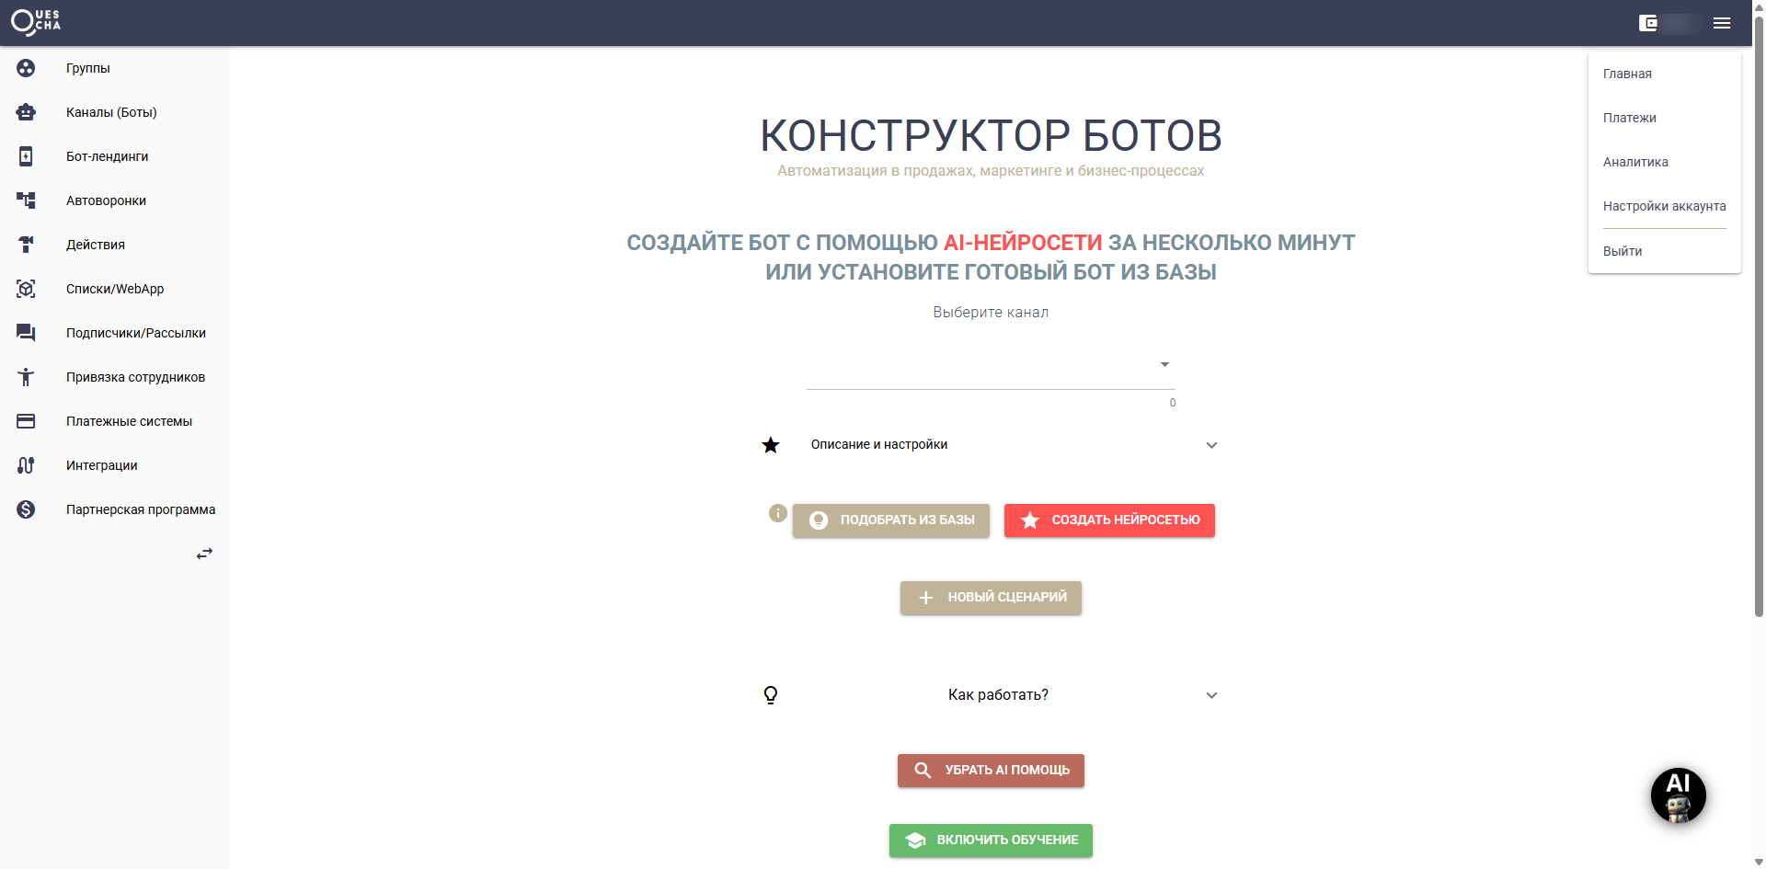Open the Подписчики/Рассылки chat icon

coord(25,333)
